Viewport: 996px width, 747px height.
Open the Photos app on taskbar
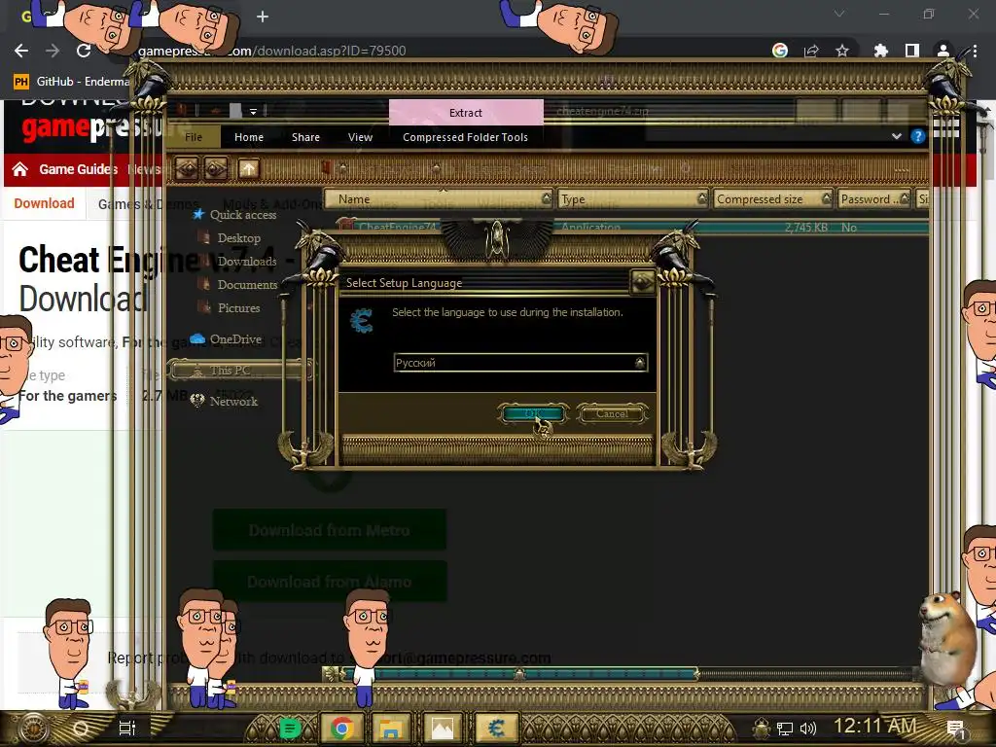(x=443, y=728)
